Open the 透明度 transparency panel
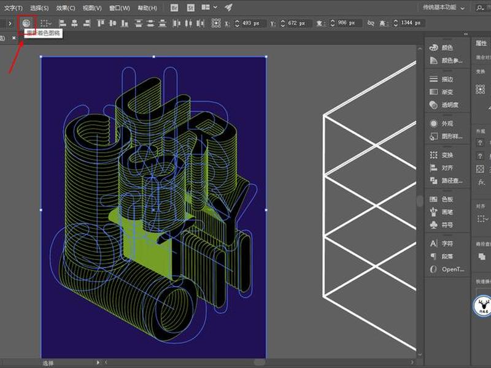491x368 pixels. (x=444, y=105)
